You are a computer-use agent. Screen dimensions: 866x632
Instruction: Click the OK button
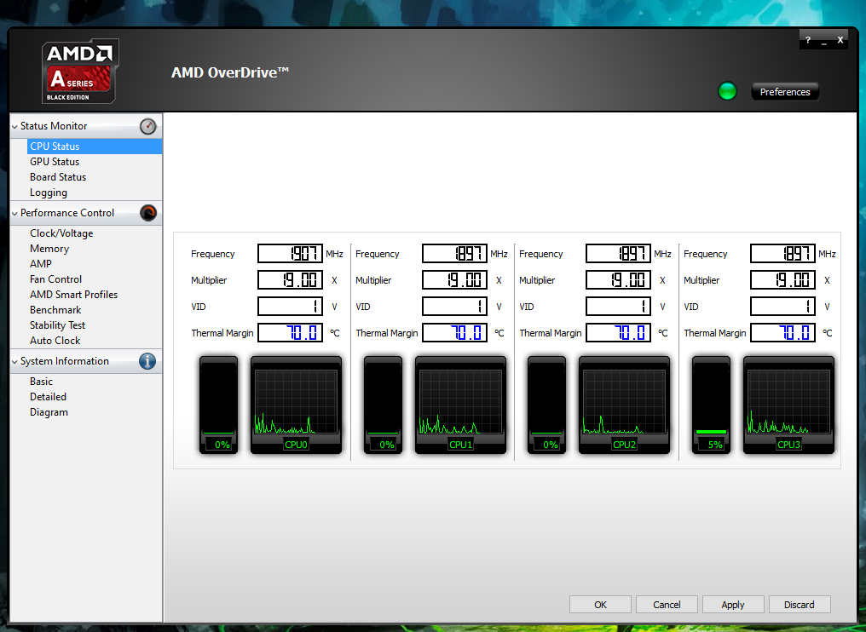(x=600, y=605)
